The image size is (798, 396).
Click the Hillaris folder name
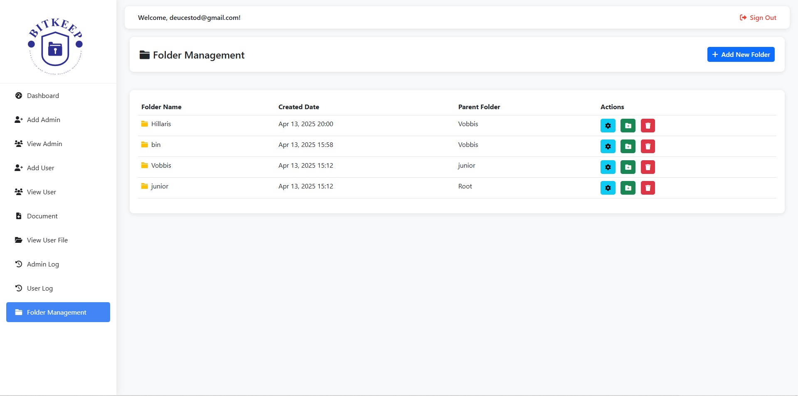(x=161, y=124)
